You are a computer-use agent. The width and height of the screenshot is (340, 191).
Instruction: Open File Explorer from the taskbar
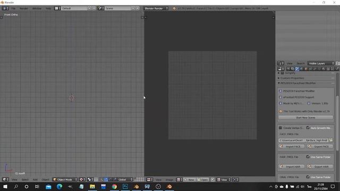(92, 186)
